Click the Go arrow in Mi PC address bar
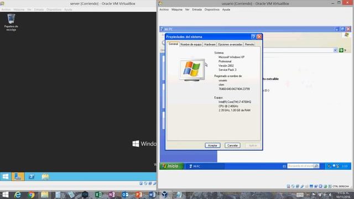This screenshot has width=354, height=199. [x=341, y=50]
